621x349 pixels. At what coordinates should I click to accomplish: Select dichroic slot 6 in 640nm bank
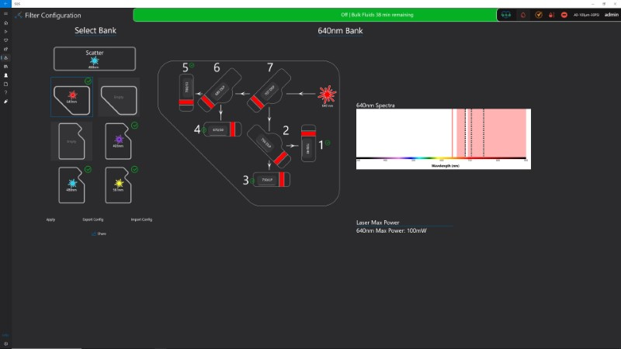click(x=220, y=90)
